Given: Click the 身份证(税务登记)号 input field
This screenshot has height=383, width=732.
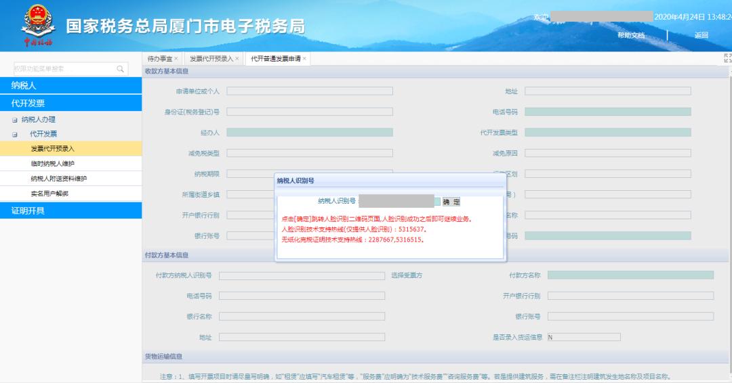Looking at the screenshot, I should coord(310,112).
